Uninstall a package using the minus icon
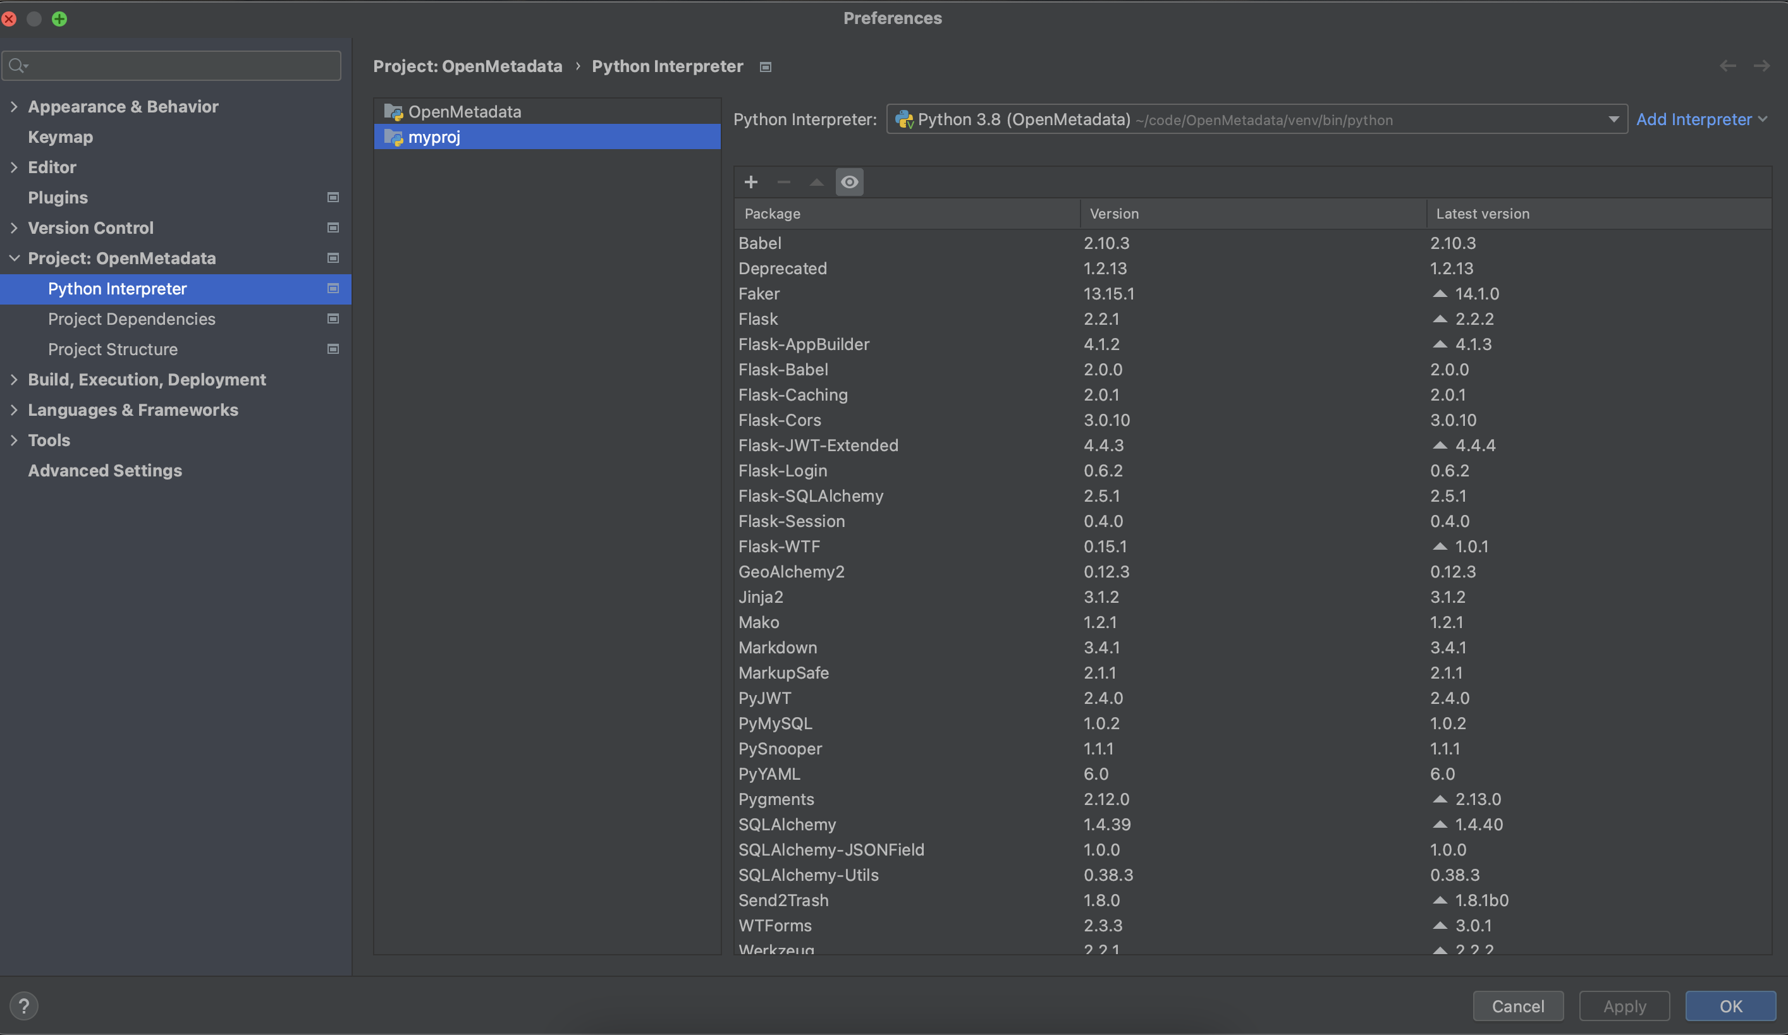 coord(783,182)
